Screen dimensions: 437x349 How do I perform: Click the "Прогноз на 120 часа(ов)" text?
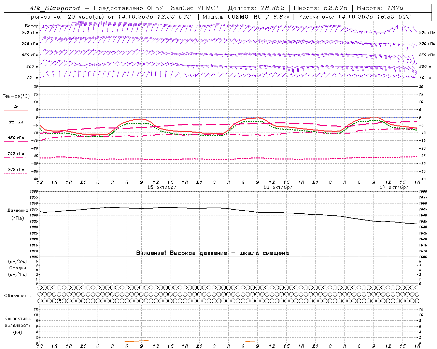[66, 17]
